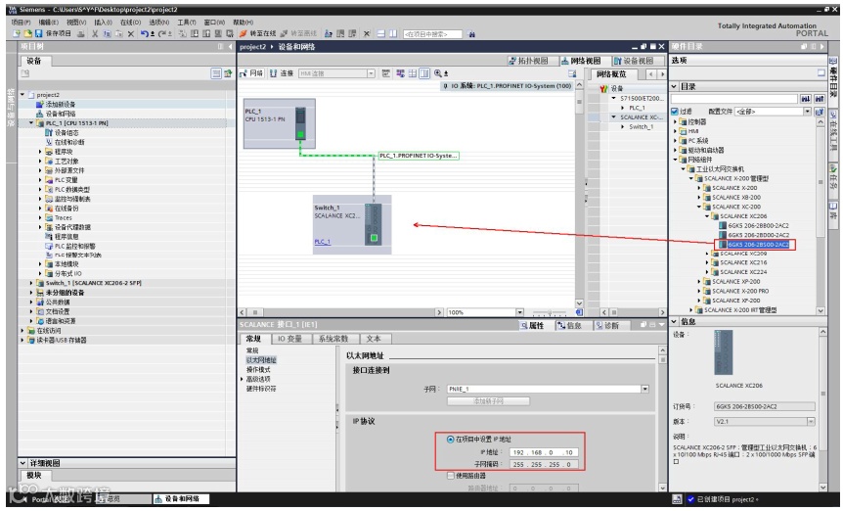Open the 100% zoom level dropdown
The width and height of the screenshot is (843, 511).
pyautogui.click(x=519, y=312)
